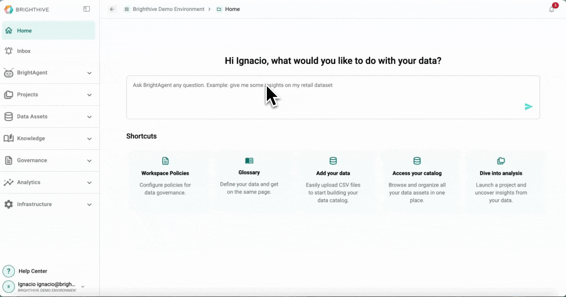Select Home in the sidebar
This screenshot has height=297, width=566.
click(48, 31)
